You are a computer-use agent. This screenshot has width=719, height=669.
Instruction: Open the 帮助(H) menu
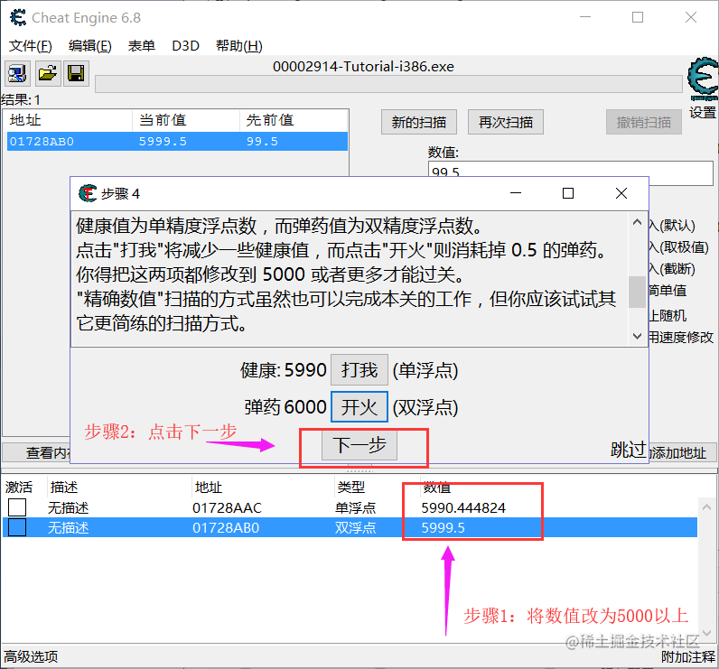(x=238, y=46)
